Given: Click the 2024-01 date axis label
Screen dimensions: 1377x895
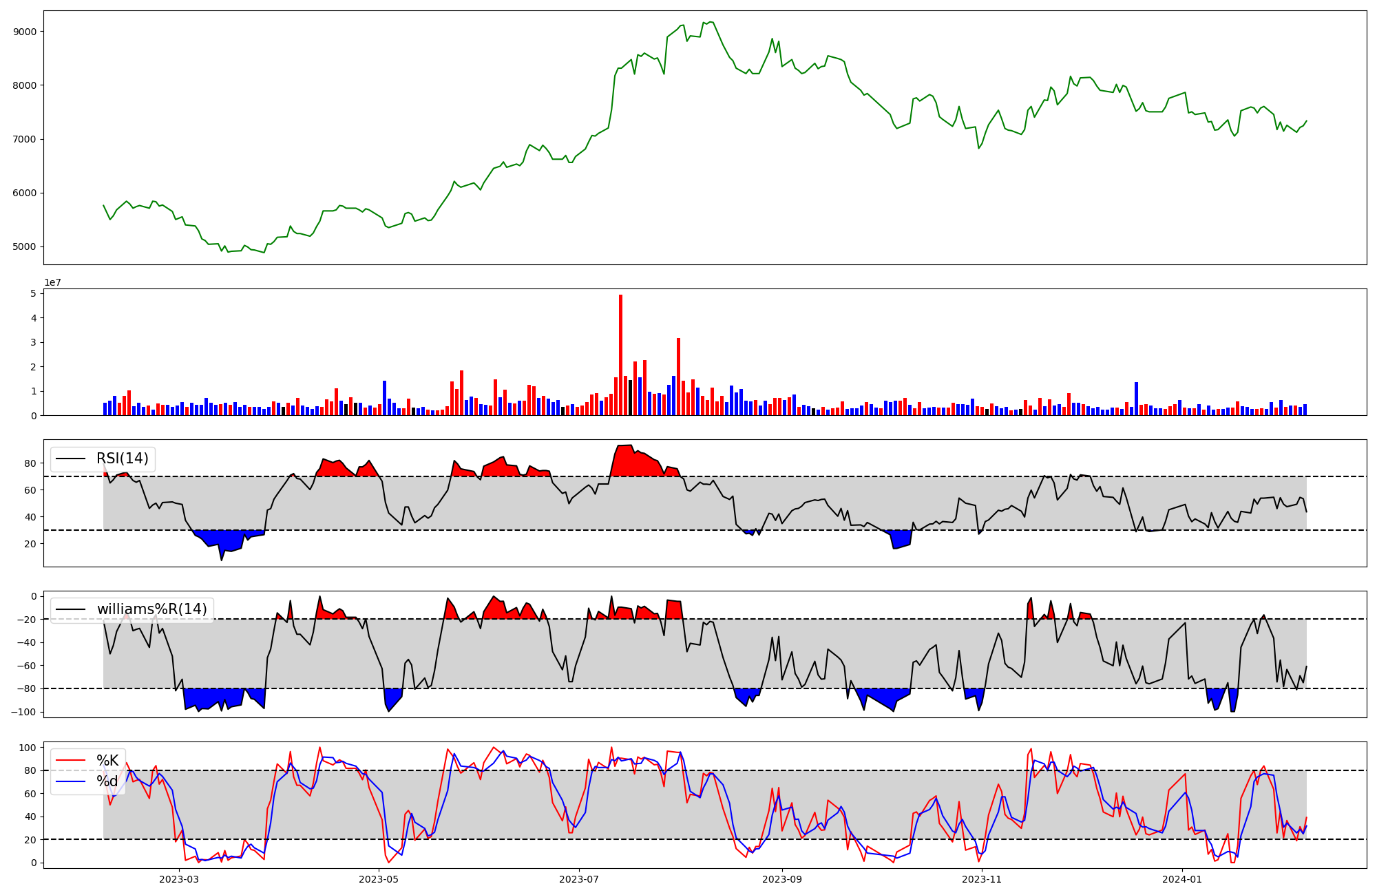Looking at the screenshot, I should 1182,879.
